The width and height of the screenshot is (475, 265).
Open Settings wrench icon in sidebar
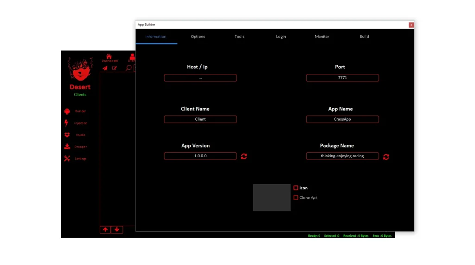pos(67,159)
